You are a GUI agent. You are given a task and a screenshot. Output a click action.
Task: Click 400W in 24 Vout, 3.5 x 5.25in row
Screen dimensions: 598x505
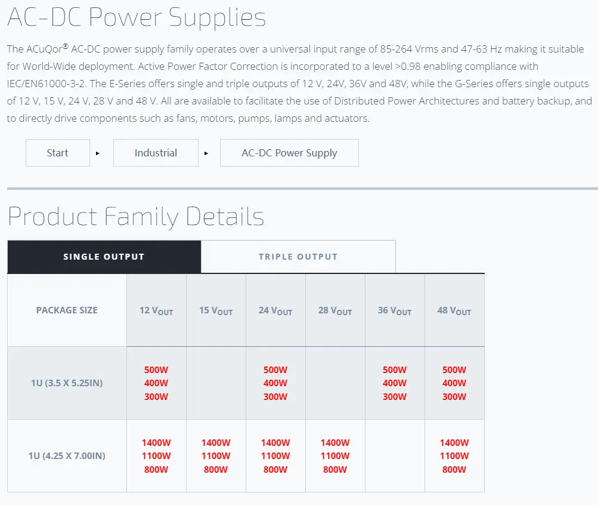coord(275,383)
